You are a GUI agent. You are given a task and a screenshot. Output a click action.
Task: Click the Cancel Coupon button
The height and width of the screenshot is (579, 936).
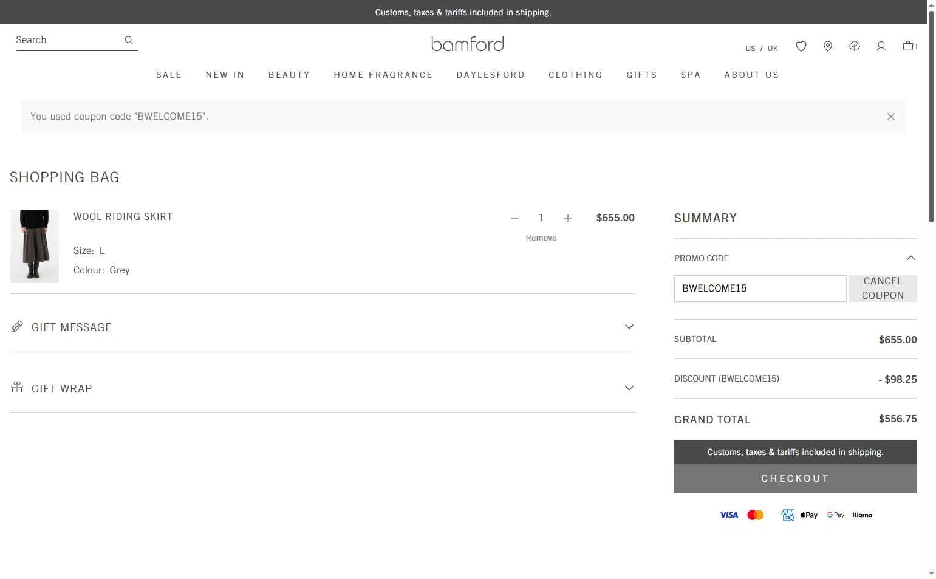click(x=883, y=289)
